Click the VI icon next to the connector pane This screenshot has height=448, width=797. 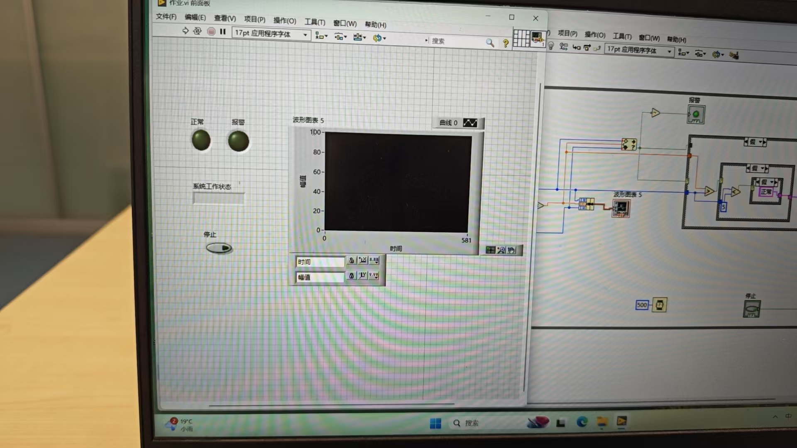(x=538, y=39)
